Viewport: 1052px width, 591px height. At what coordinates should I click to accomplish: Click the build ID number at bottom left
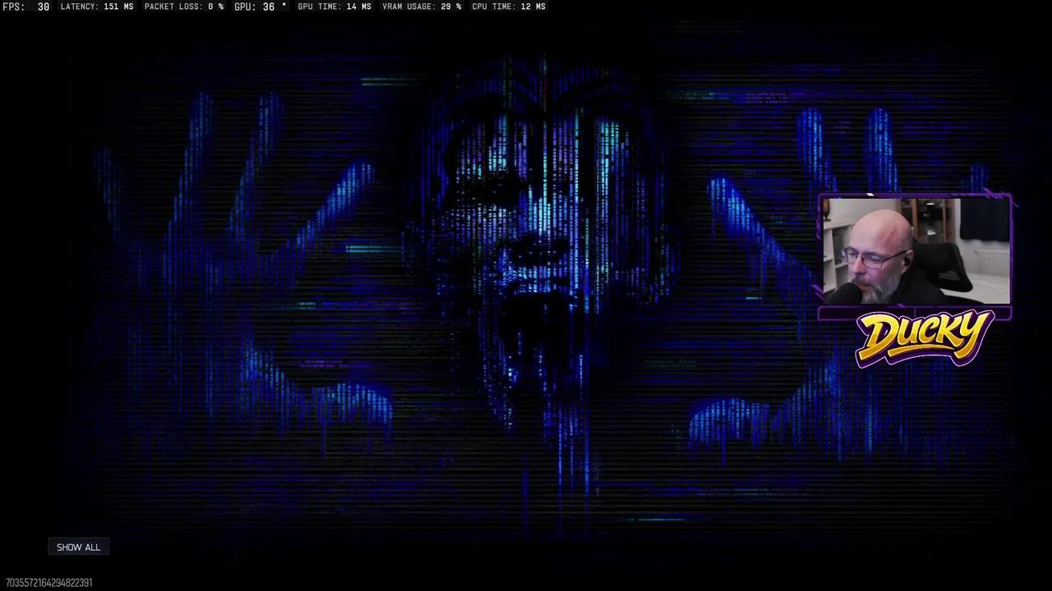point(49,583)
